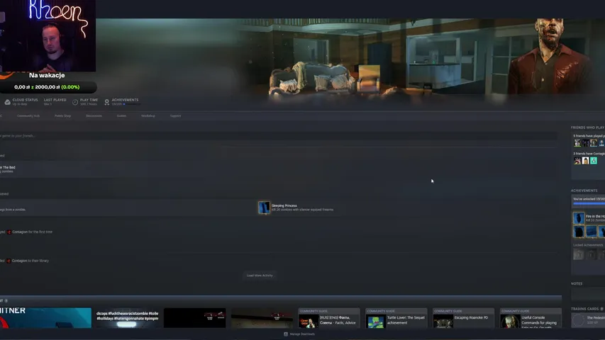Open first unlocked achievement below Fire in the Hole
605x340 pixels.
tap(578, 232)
